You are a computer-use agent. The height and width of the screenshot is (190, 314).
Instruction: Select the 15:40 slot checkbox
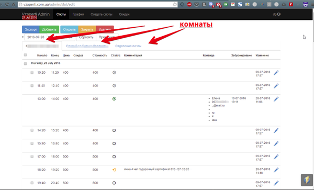pyautogui.click(x=32, y=143)
